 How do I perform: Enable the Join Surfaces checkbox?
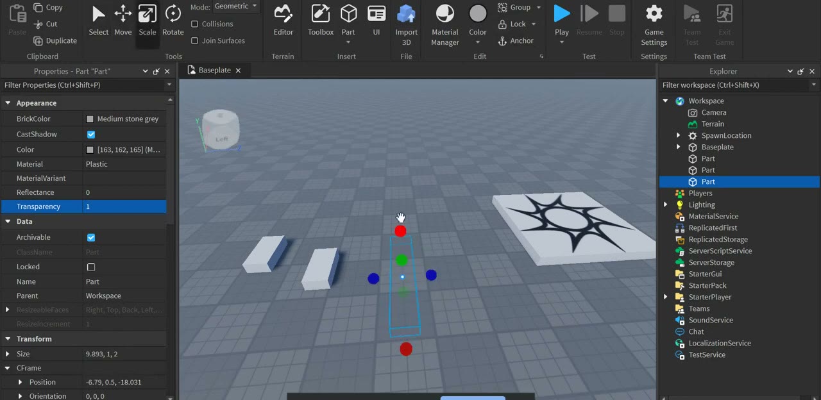tap(195, 40)
